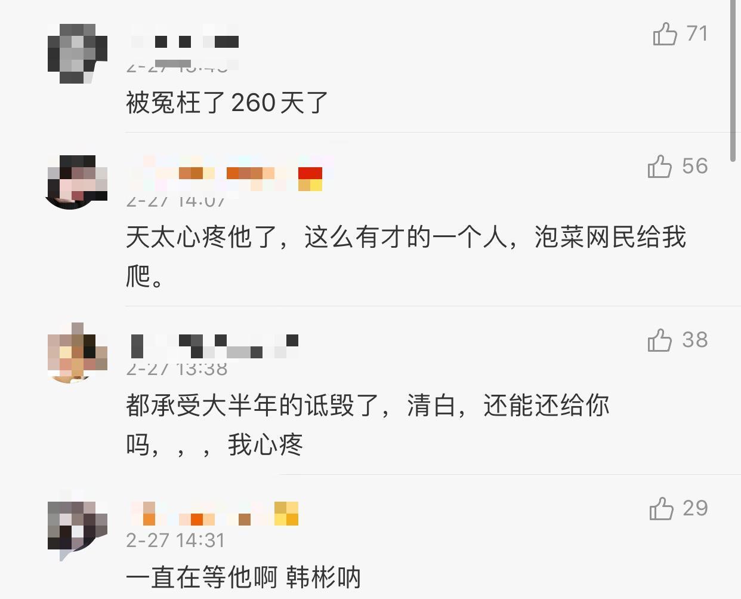This screenshot has width=741, height=599.
Task: Open fourth commenter's avatar near 14:31
Action: (78, 526)
